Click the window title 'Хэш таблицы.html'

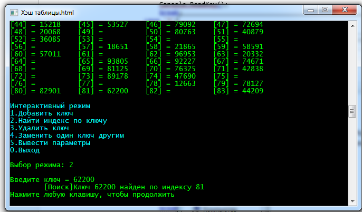[47, 13]
